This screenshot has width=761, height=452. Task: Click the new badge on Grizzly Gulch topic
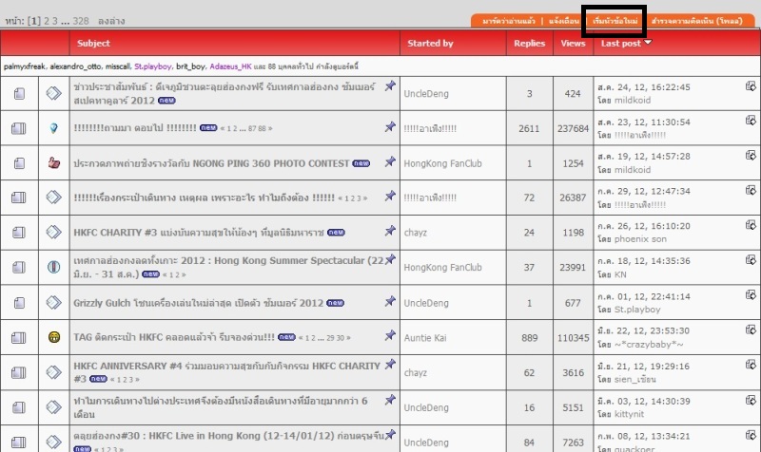click(336, 303)
